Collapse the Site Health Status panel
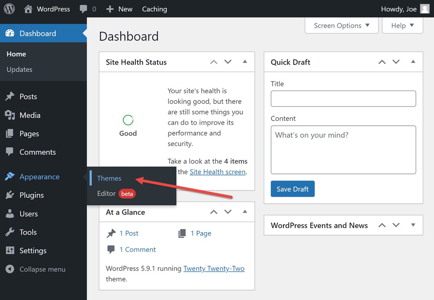Image resolution: width=434 pixels, height=300 pixels. point(244,62)
